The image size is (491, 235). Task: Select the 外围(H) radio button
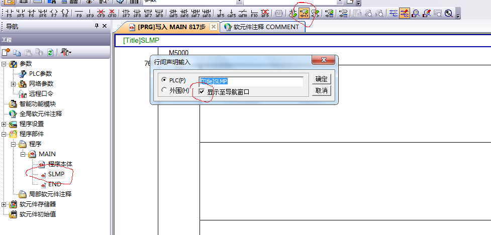tap(164, 90)
